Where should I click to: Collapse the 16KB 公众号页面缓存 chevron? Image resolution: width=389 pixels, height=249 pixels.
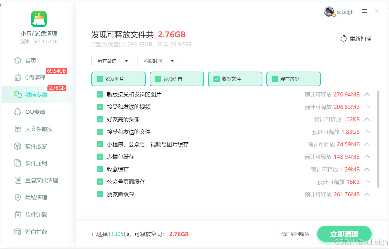[367, 182]
